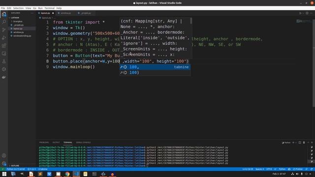Image resolution: width=315 pixels, height=177 pixels.
Task: Open the Testing flask view
Action: pos(4,61)
